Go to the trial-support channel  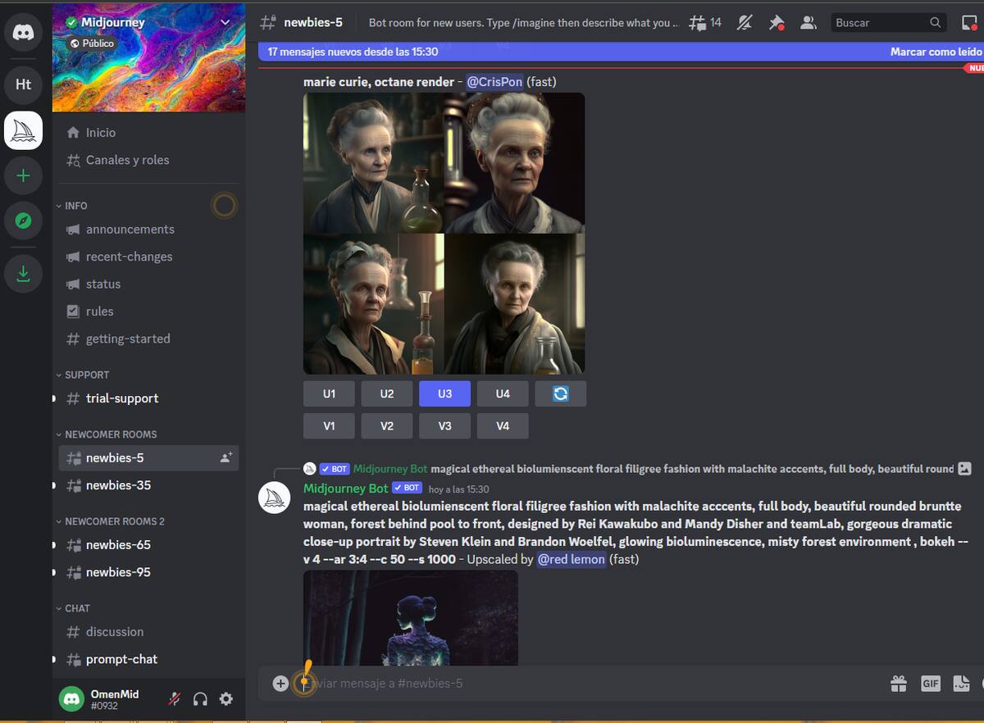pos(122,398)
